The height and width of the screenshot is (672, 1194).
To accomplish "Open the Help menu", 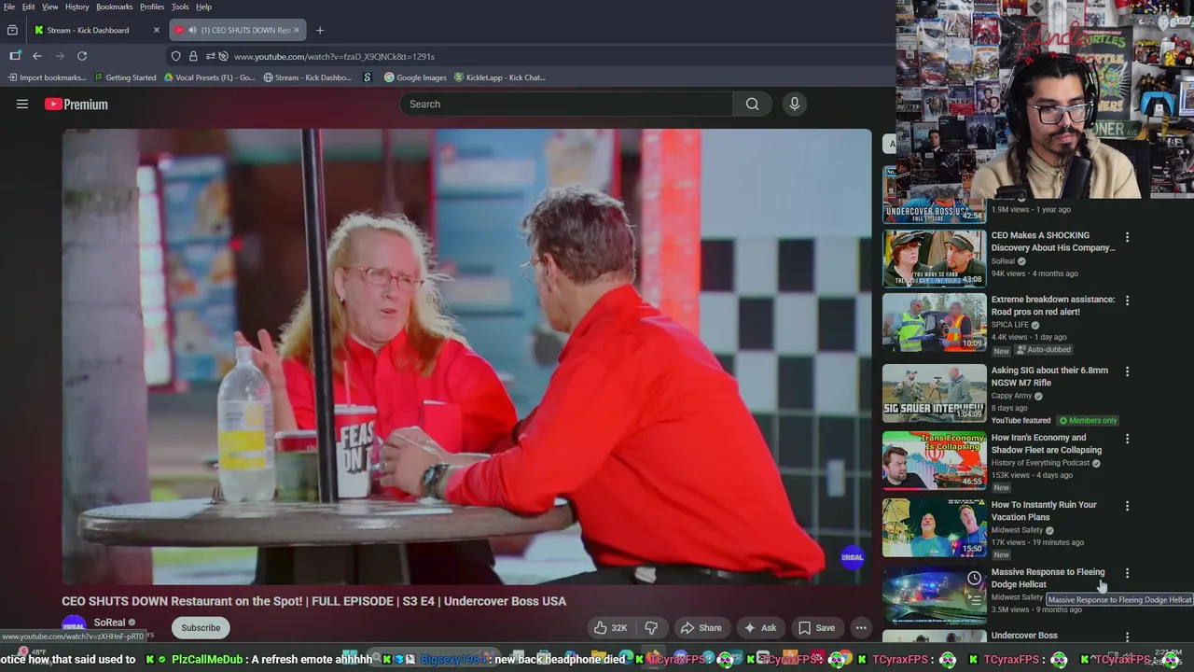I will (x=203, y=7).
